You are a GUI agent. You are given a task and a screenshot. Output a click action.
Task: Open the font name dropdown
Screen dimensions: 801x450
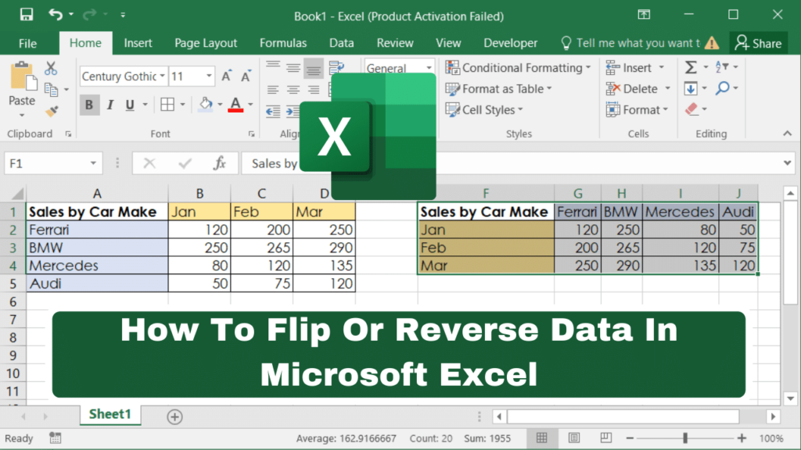pos(162,76)
